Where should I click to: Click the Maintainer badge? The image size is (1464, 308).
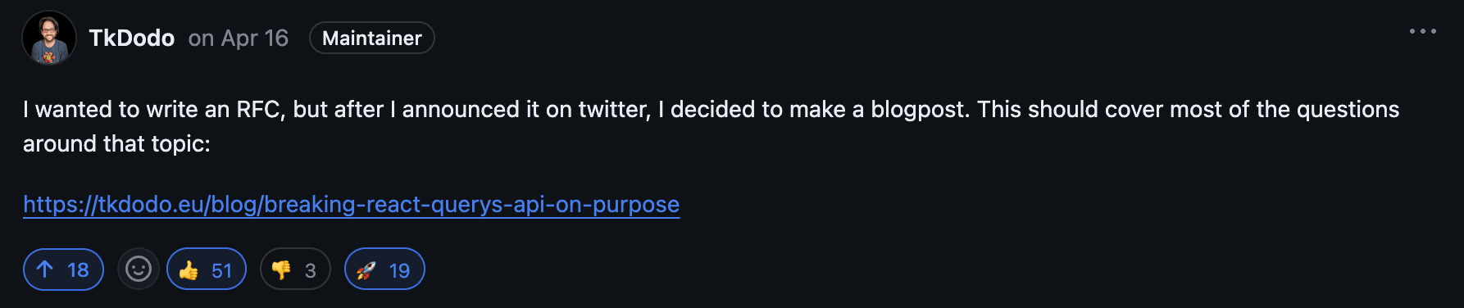coord(372,38)
